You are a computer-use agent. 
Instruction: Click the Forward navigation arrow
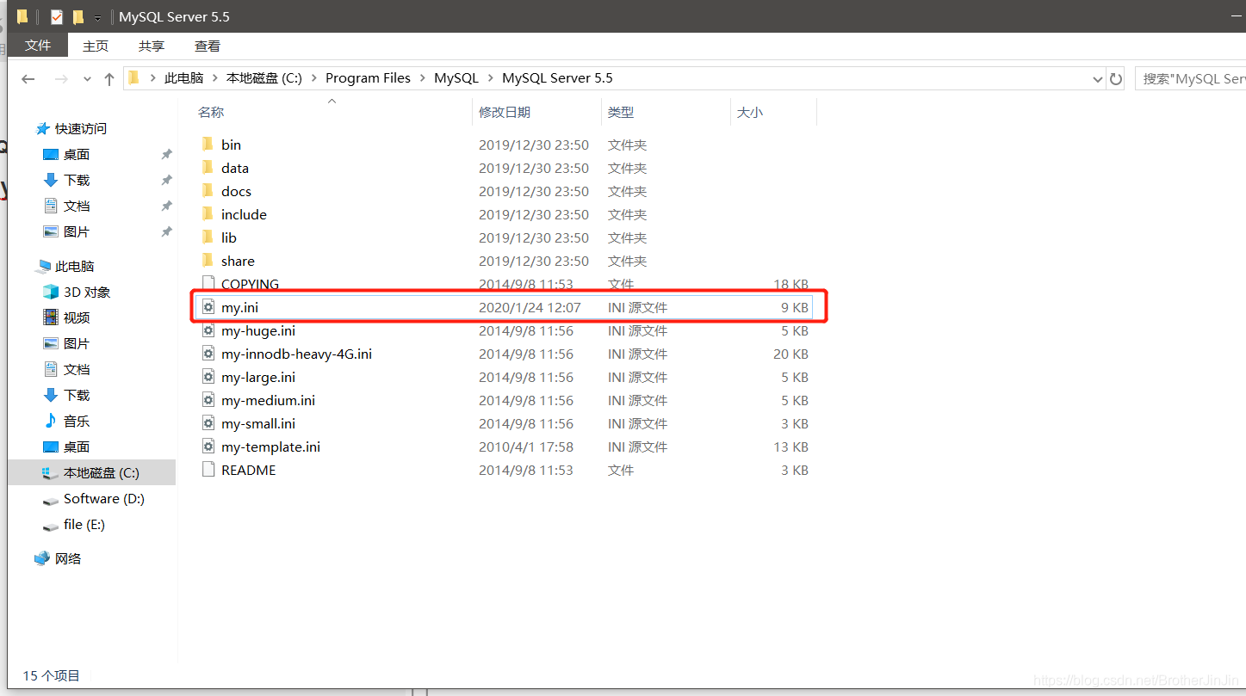pyautogui.click(x=61, y=79)
